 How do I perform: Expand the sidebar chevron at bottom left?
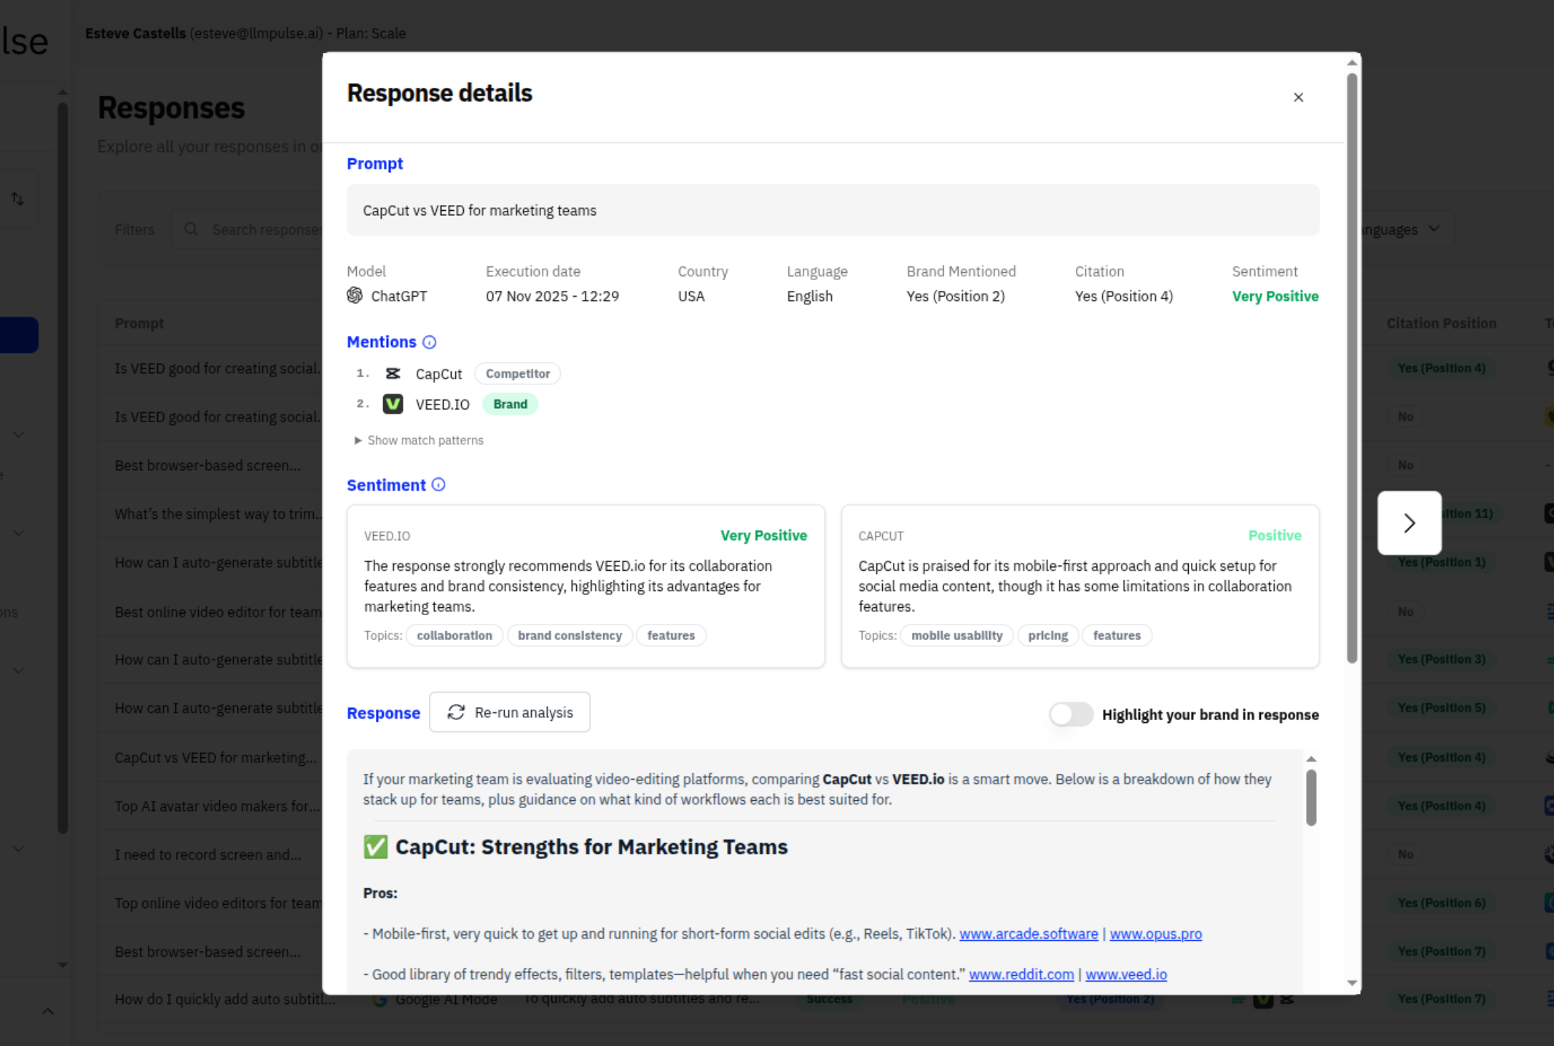coord(48,1011)
